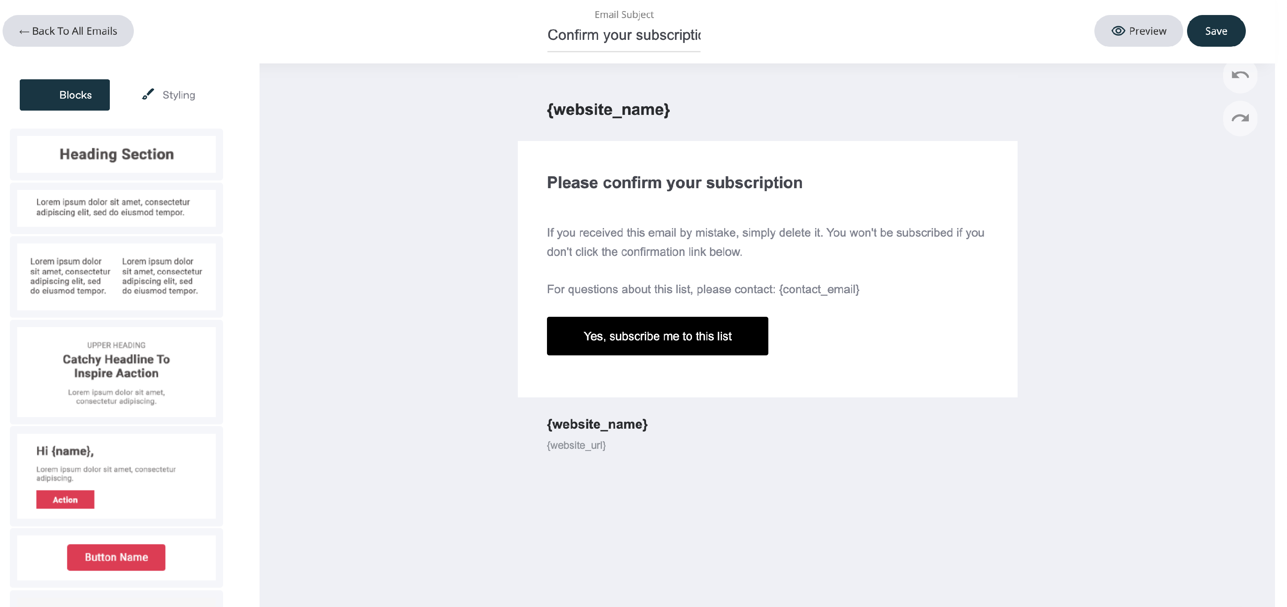Click the 'Please confirm your subscription' heading
This screenshot has width=1287, height=607.
pyautogui.click(x=674, y=183)
